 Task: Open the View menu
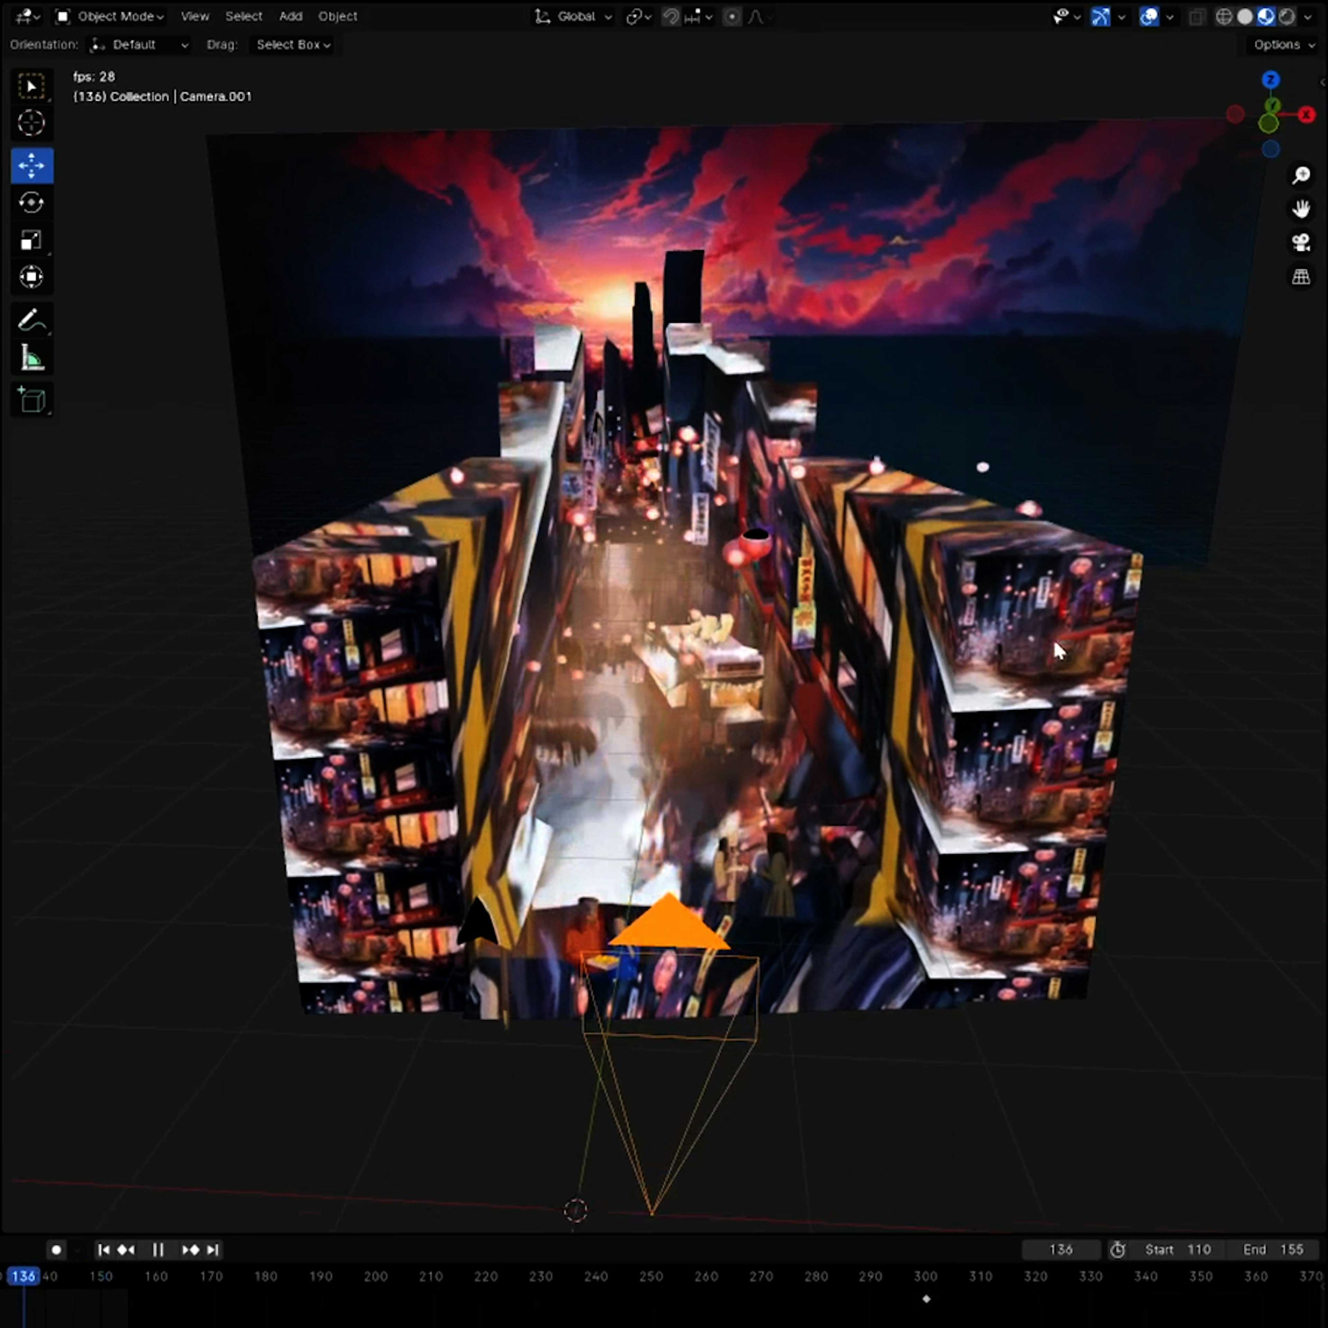pyautogui.click(x=194, y=17)
